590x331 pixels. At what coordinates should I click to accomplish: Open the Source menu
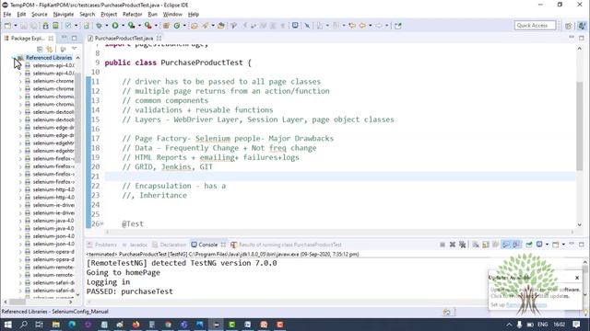pos(39,15)
